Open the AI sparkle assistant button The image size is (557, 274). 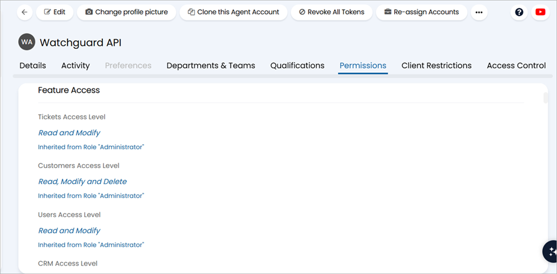tap(551, 251)
